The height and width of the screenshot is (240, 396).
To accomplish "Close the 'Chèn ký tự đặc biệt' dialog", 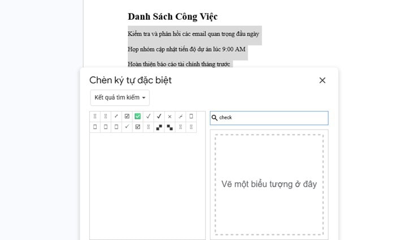I will tap(322, 80).
